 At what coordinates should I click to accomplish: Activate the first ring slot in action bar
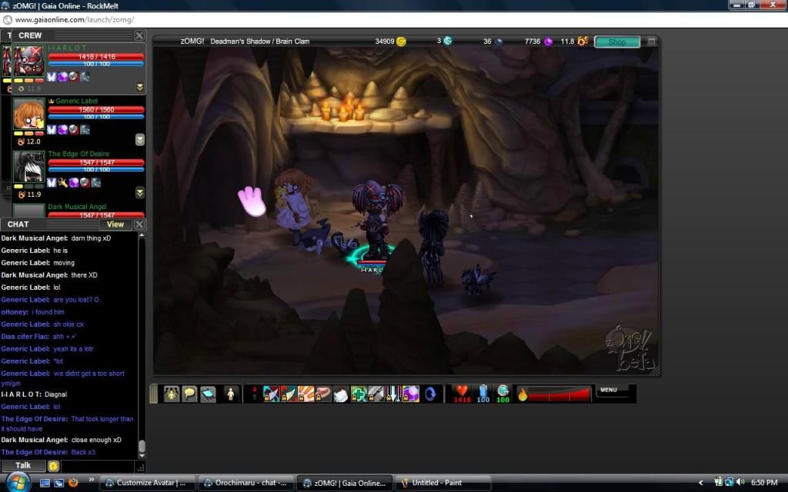point(271,394)
